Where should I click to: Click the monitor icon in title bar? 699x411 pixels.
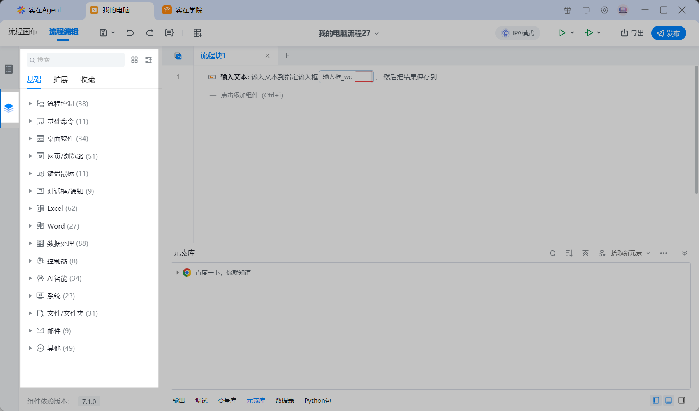[x=586, y=10]
